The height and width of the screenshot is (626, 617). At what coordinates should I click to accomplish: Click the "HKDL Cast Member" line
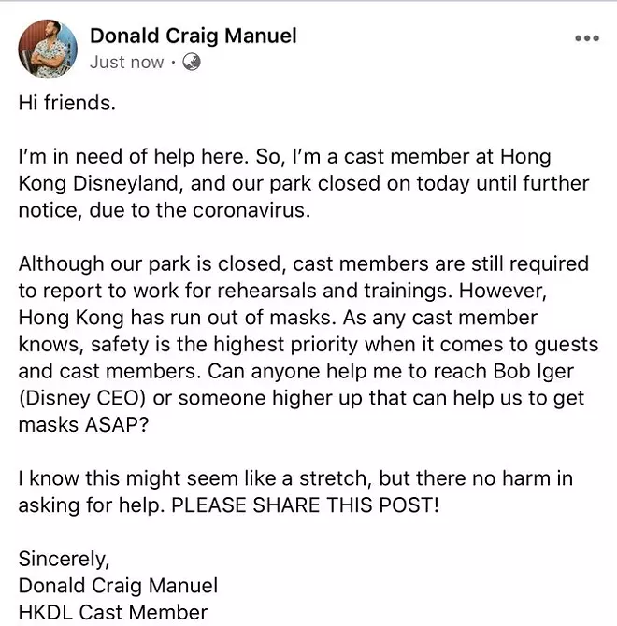(113, 612)
